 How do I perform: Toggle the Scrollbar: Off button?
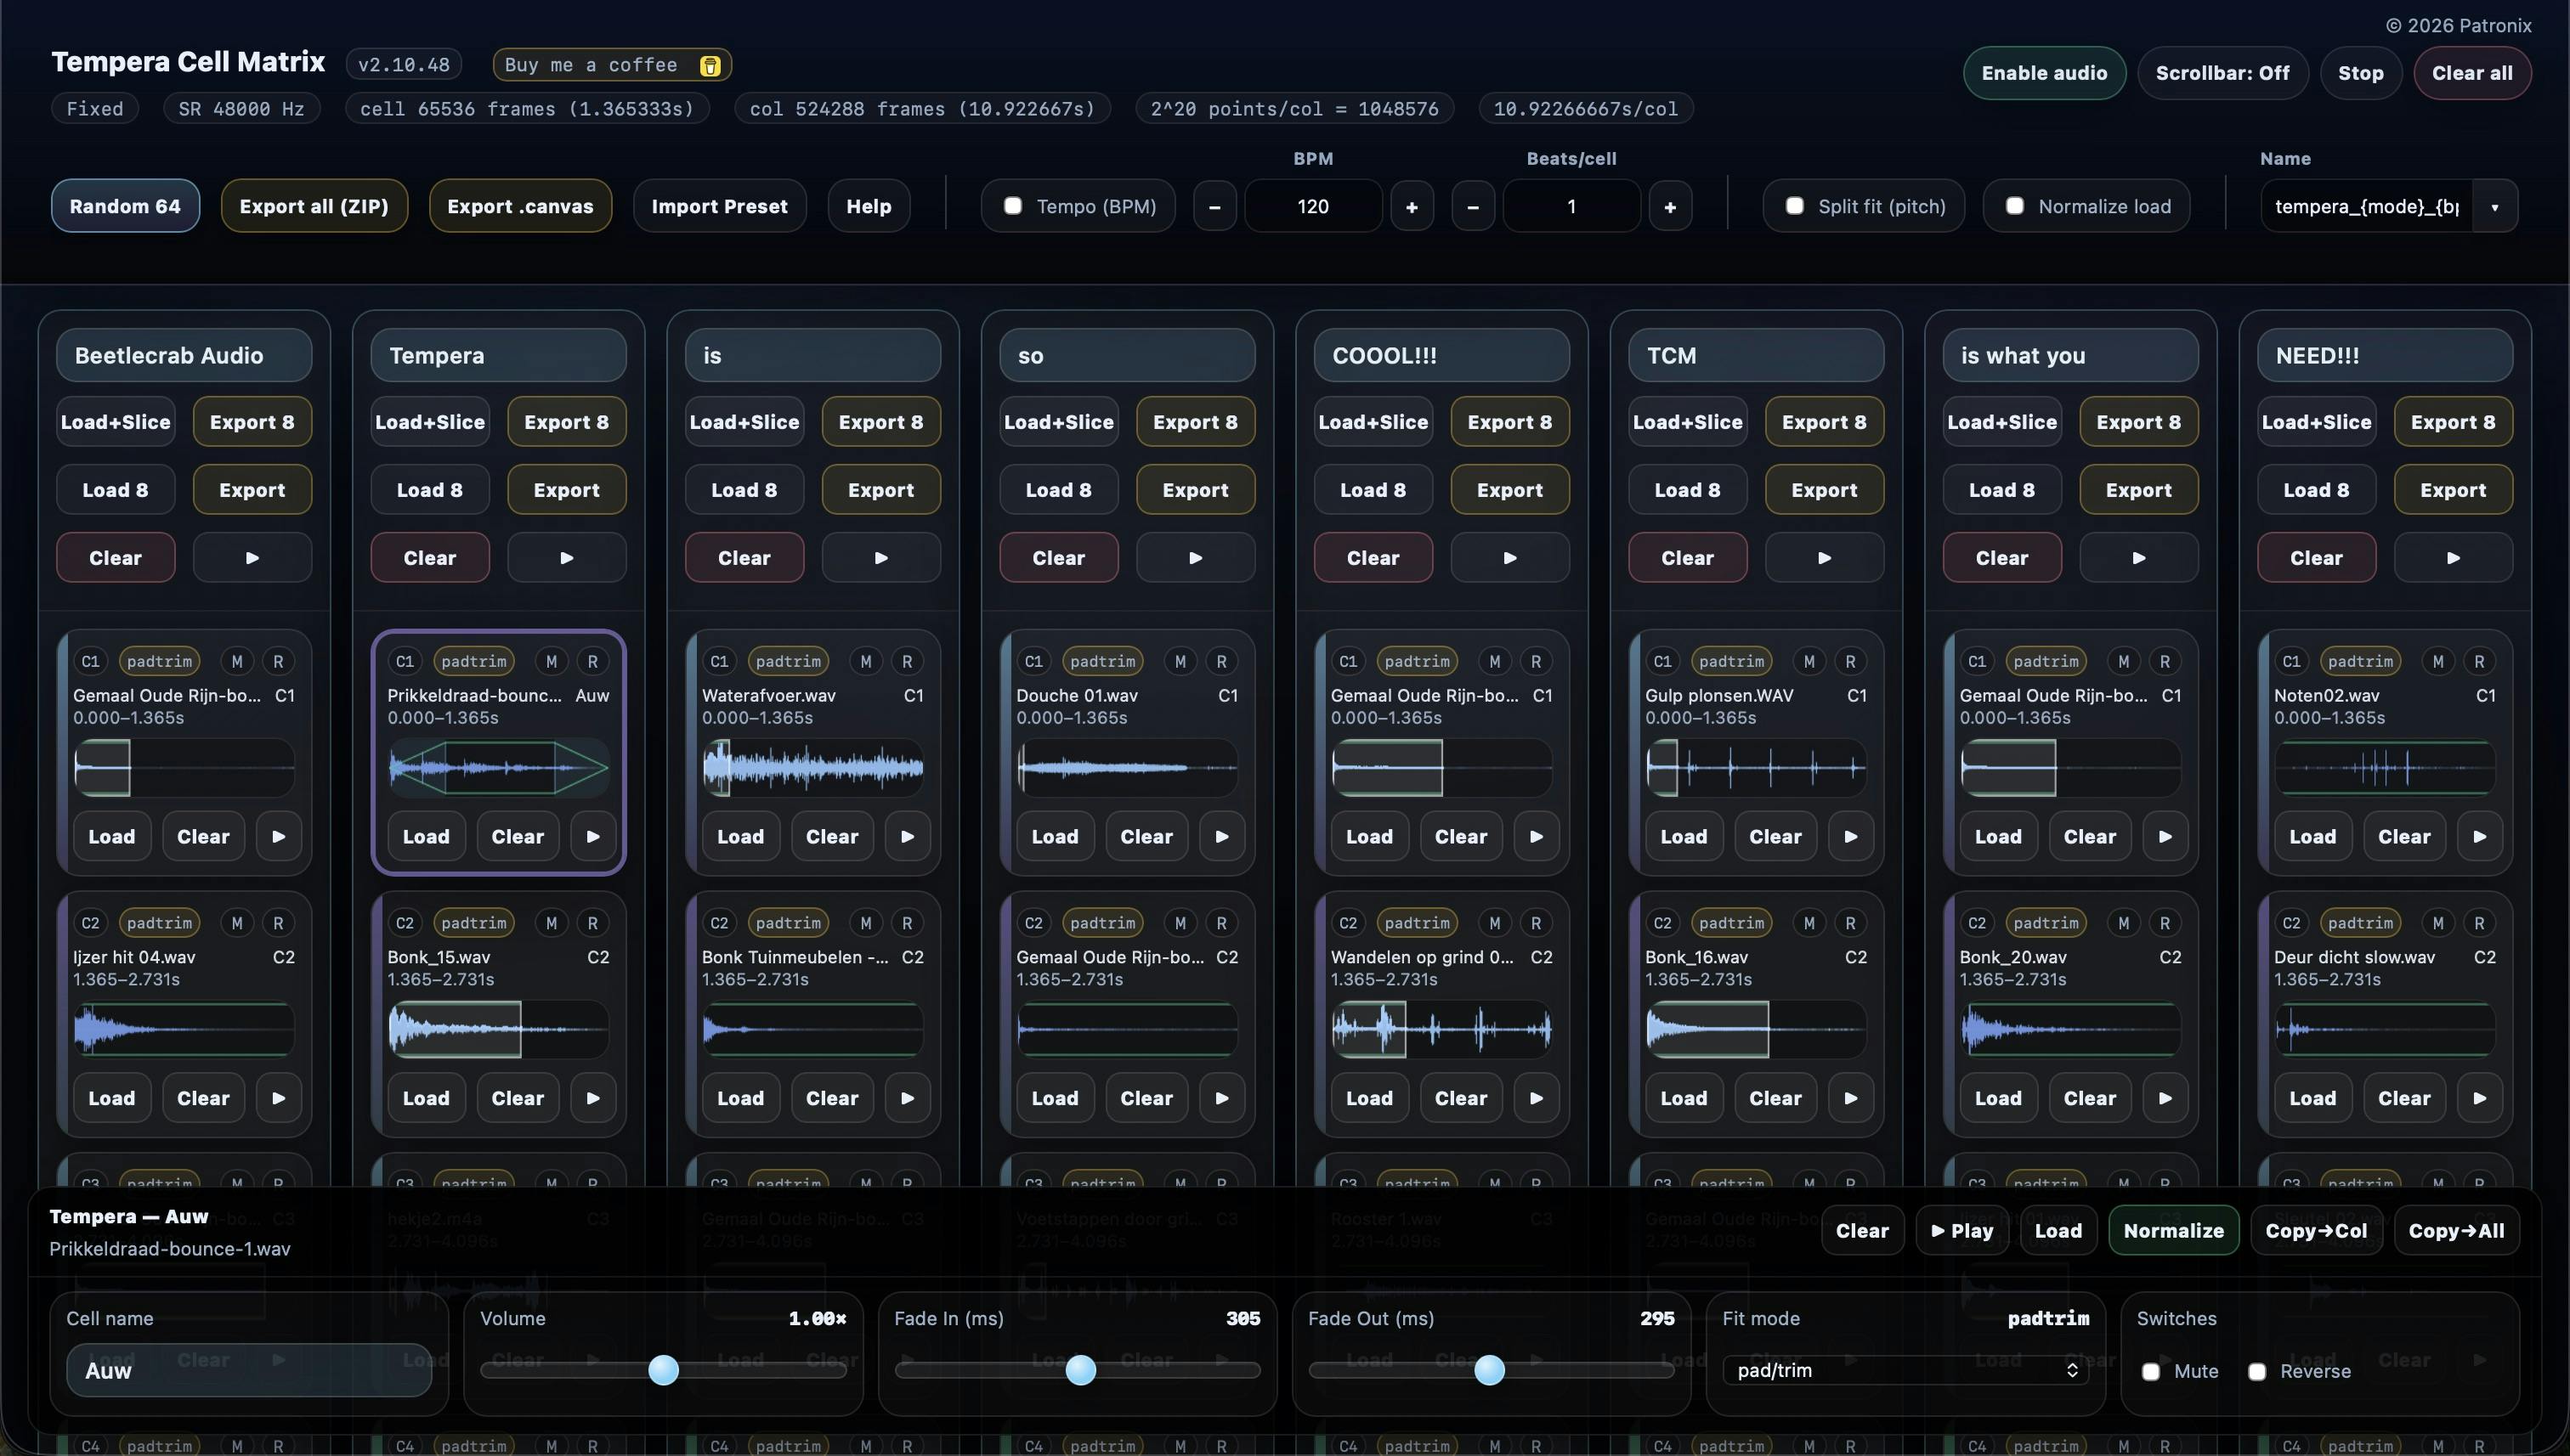2222,73
